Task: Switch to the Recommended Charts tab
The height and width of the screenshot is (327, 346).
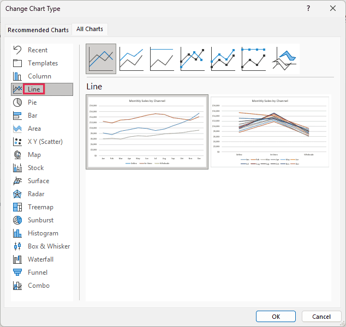Action: [x=38, y=30]
